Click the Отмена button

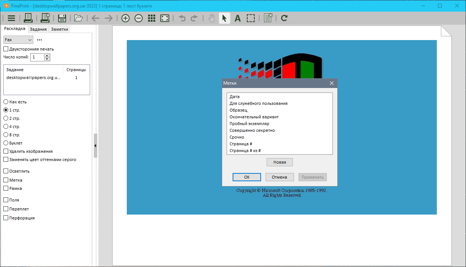280,177
